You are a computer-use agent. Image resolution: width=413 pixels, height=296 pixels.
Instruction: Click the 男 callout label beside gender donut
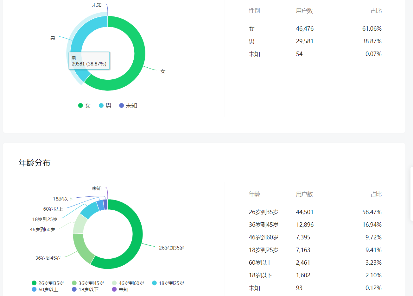pyautogui.click(x=53, y=38)
